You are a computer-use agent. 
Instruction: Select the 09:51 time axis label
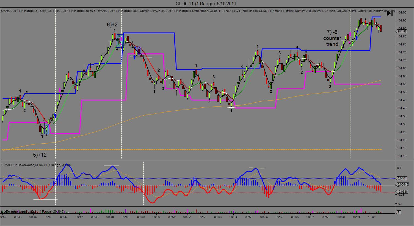click(172, 217)
